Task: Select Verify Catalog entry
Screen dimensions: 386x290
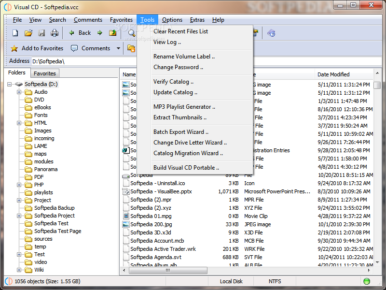Action: (x=173, y=82)
